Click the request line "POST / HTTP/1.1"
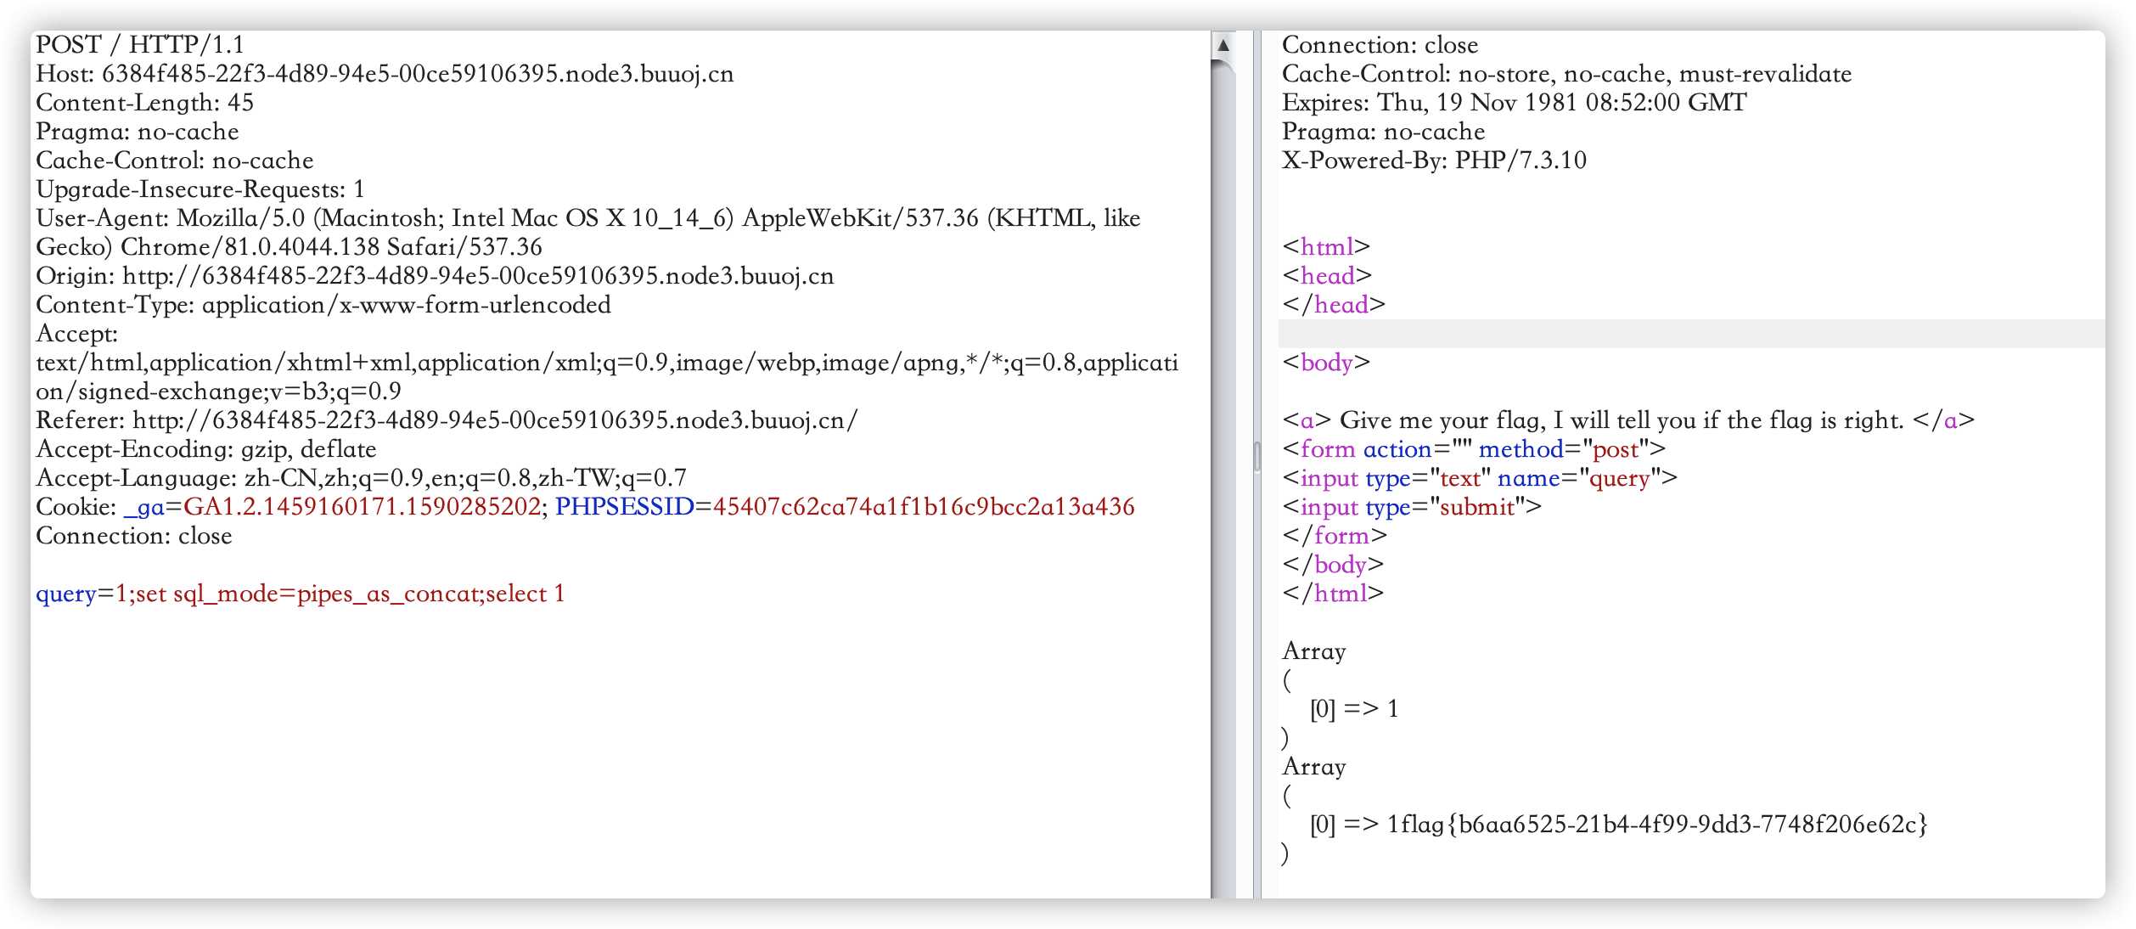 pyautogui.click(x=140, y=44)
